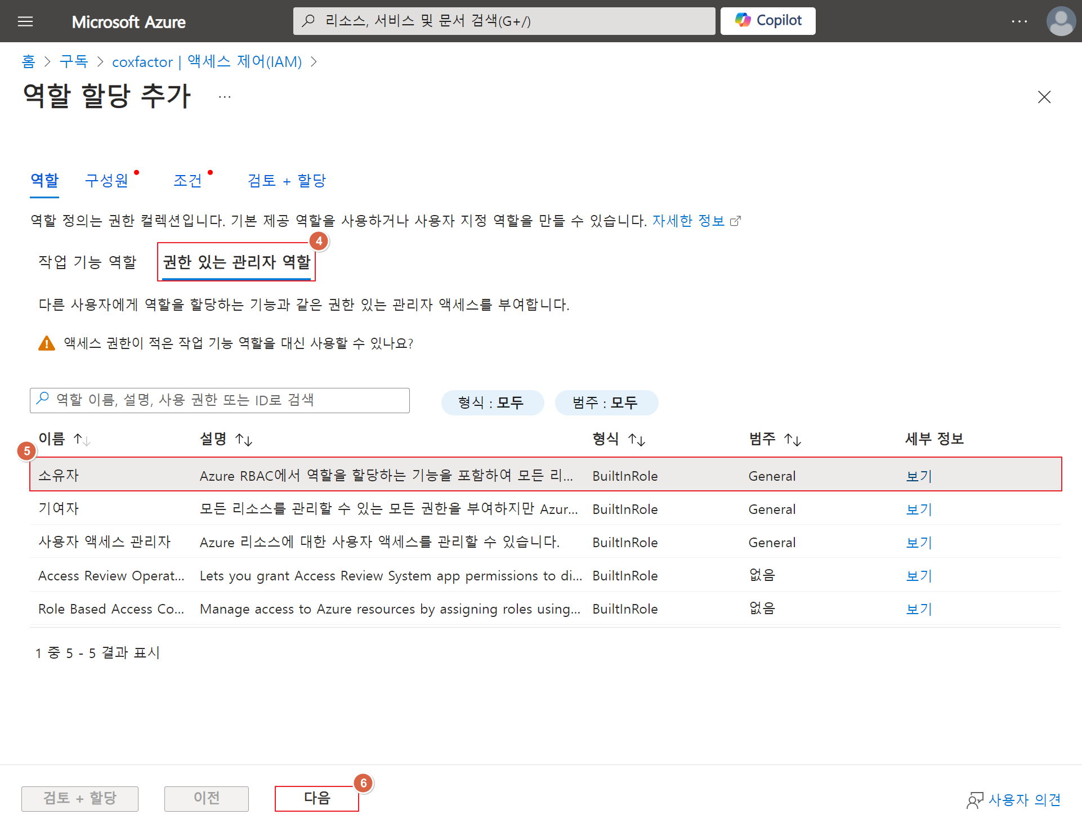This screenshot has width=1082, height=832.
Task: Open the hamburger portal menu
Action: [25, 21]
